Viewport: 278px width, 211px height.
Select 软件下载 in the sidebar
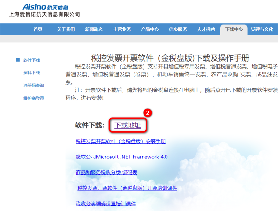click(x=32, y=60)
